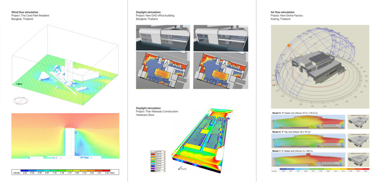Screen dimensions: 370x182
Task: Click the white swatch at top of the legend
Action: tap(153, 152)
